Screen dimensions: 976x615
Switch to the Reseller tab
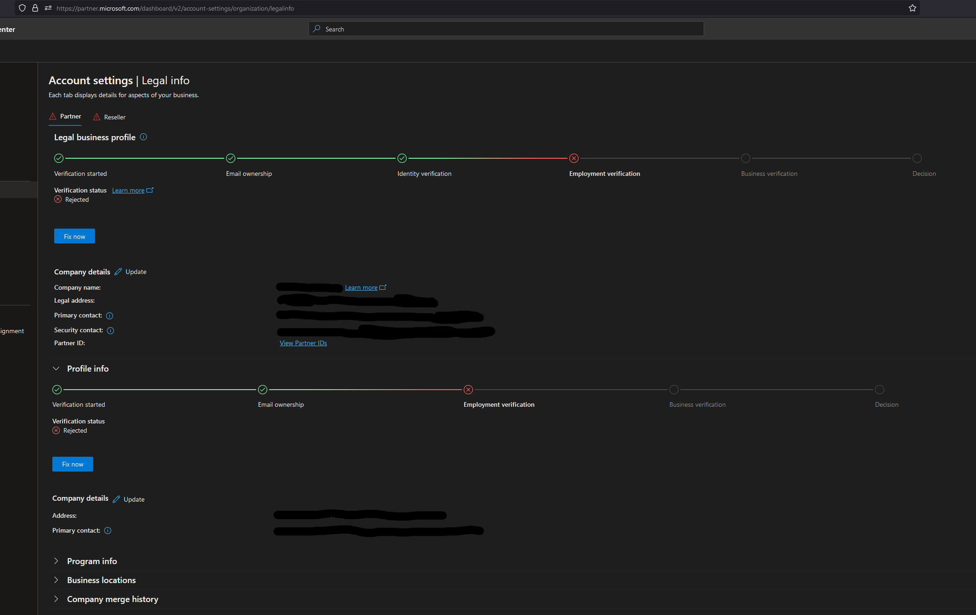109,117
